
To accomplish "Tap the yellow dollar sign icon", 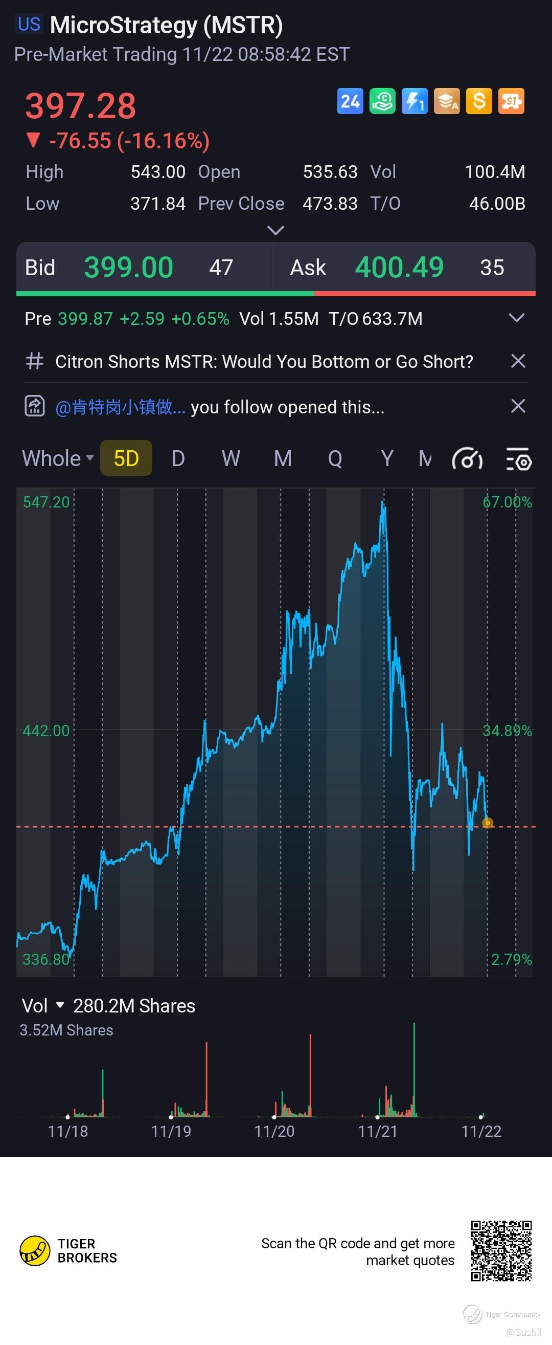I will [479, 101].
